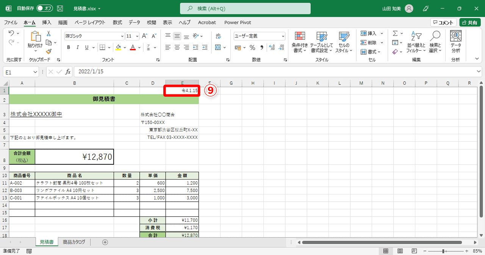Image resolution: width=485 pixels, height=255 pixels.
Task: Open the 数式 ribbon tab
Action: (x=117, y=22)
